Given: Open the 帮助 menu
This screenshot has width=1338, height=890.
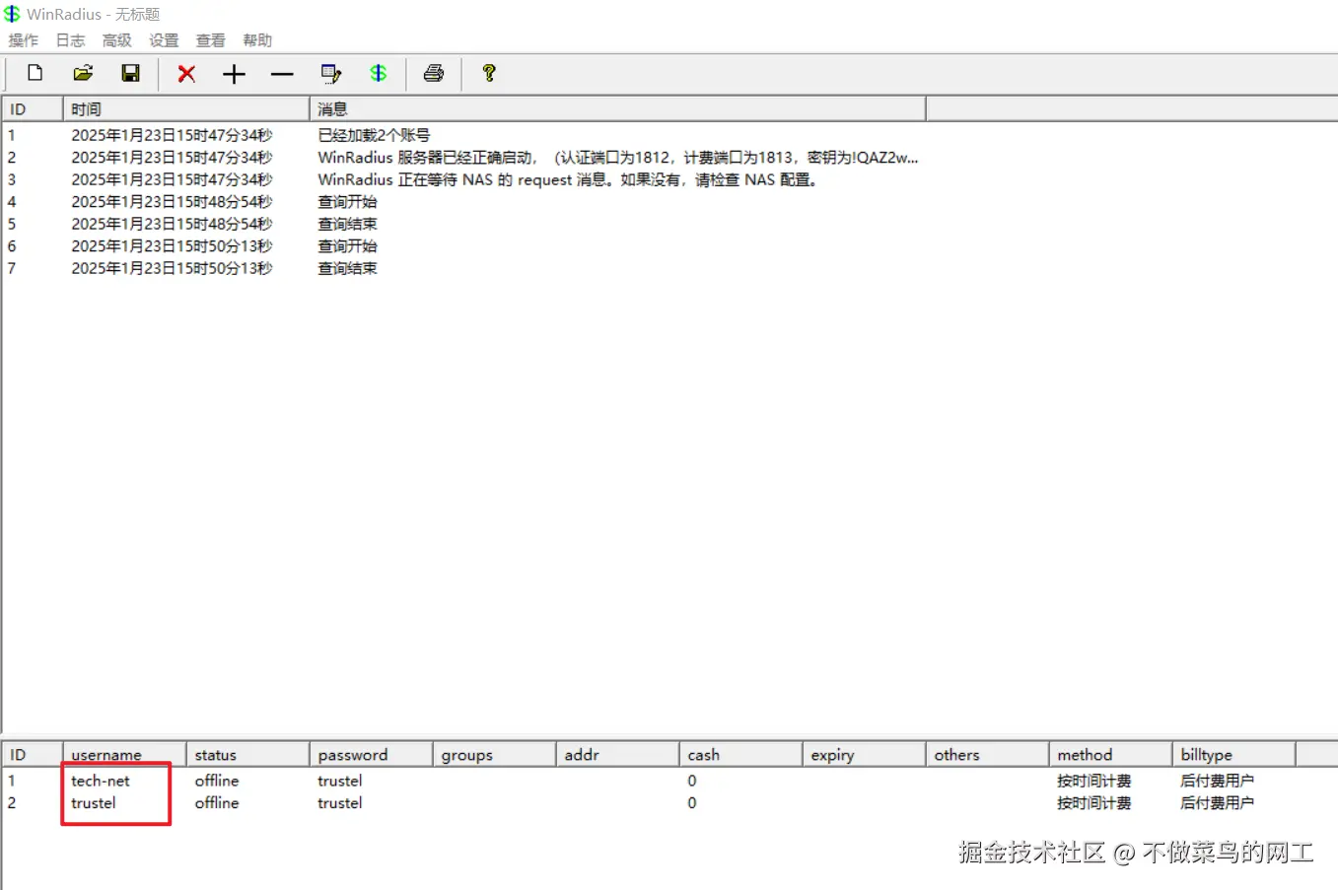Looking at the screenshot, I should pyautogui.click(x=257, y=40).
